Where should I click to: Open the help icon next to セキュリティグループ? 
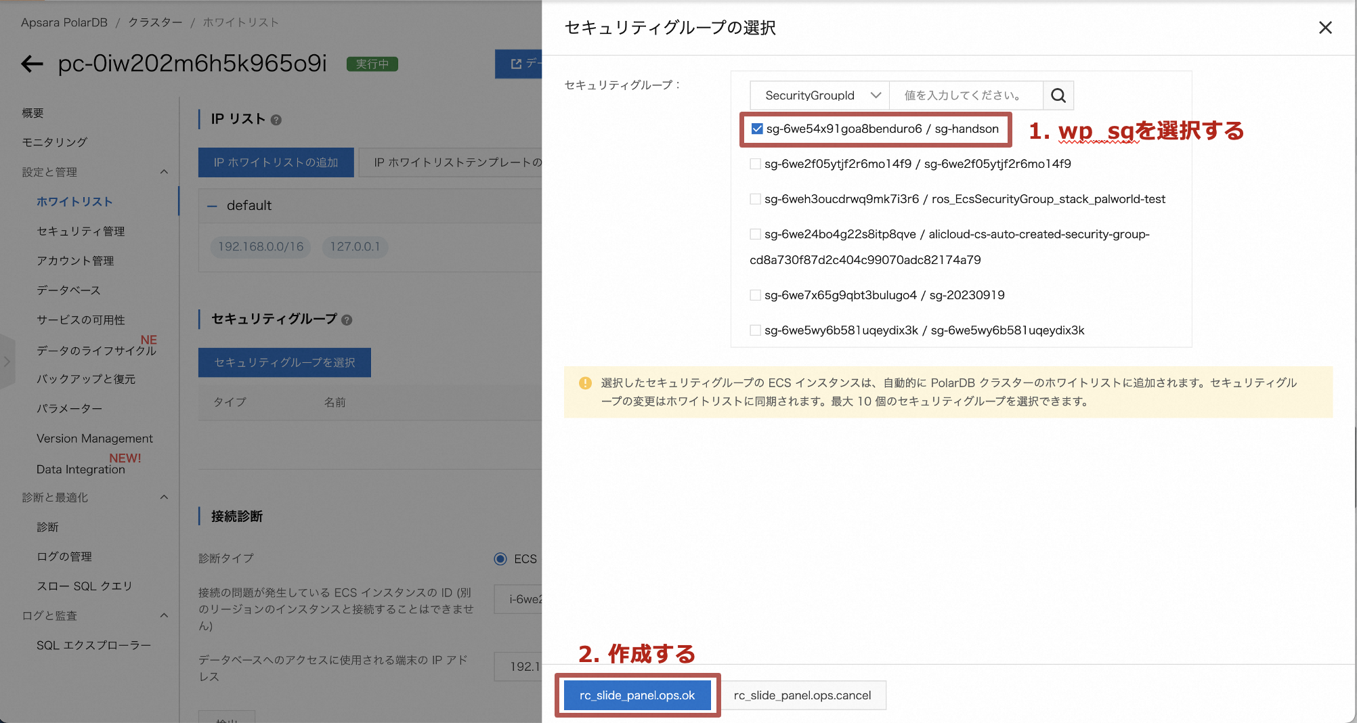pyautogui.click(x=347, y=320)
